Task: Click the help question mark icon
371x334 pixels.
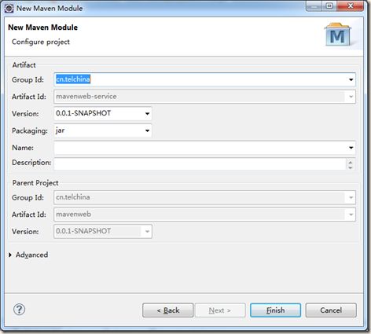Action: coord(19,310)
